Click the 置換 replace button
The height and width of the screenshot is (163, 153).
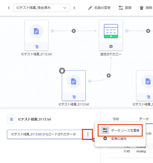(125, 8)
